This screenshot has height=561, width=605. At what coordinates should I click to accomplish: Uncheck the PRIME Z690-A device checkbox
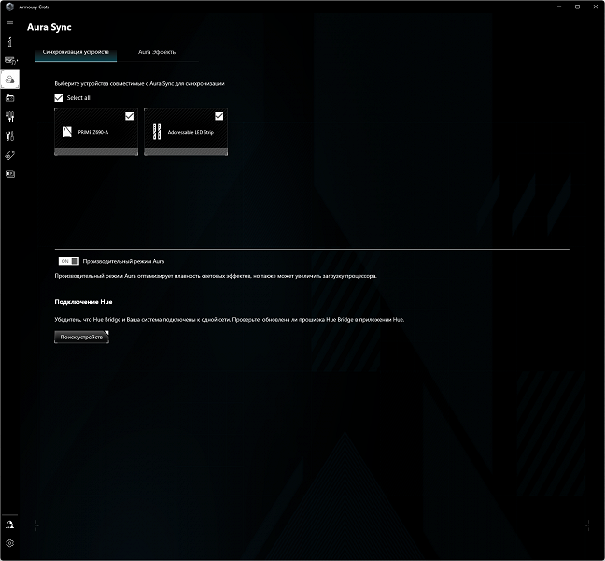[129, 116]
